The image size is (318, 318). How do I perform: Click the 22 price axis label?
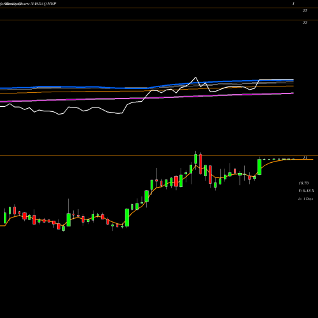[305, 23]
